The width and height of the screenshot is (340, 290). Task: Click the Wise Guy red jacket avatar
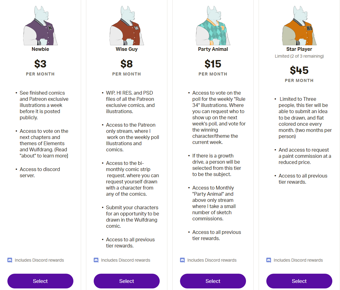pyautogui.click(x=127, y=26)
